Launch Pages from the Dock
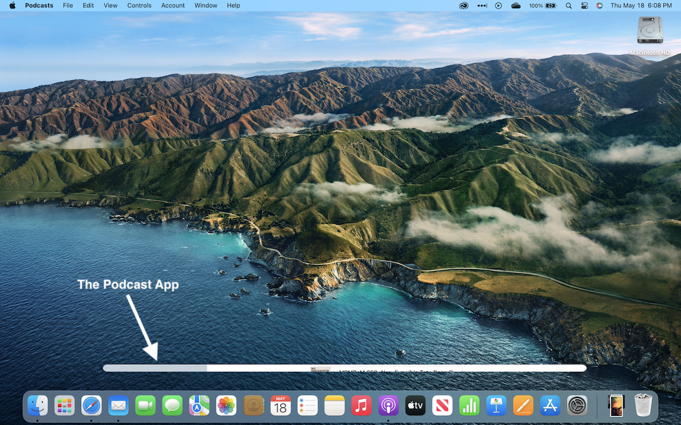Screen dimensions: 681x425 [523, 406]
